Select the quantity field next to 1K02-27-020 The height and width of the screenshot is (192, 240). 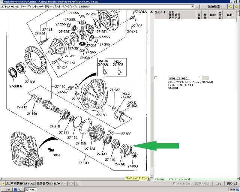click(x=205, y=78)
